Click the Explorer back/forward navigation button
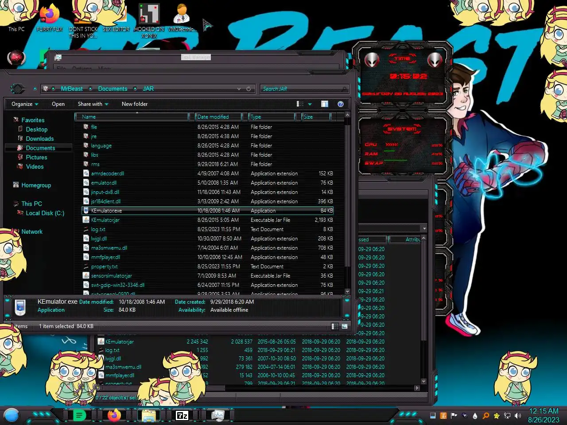 [18, 89]
